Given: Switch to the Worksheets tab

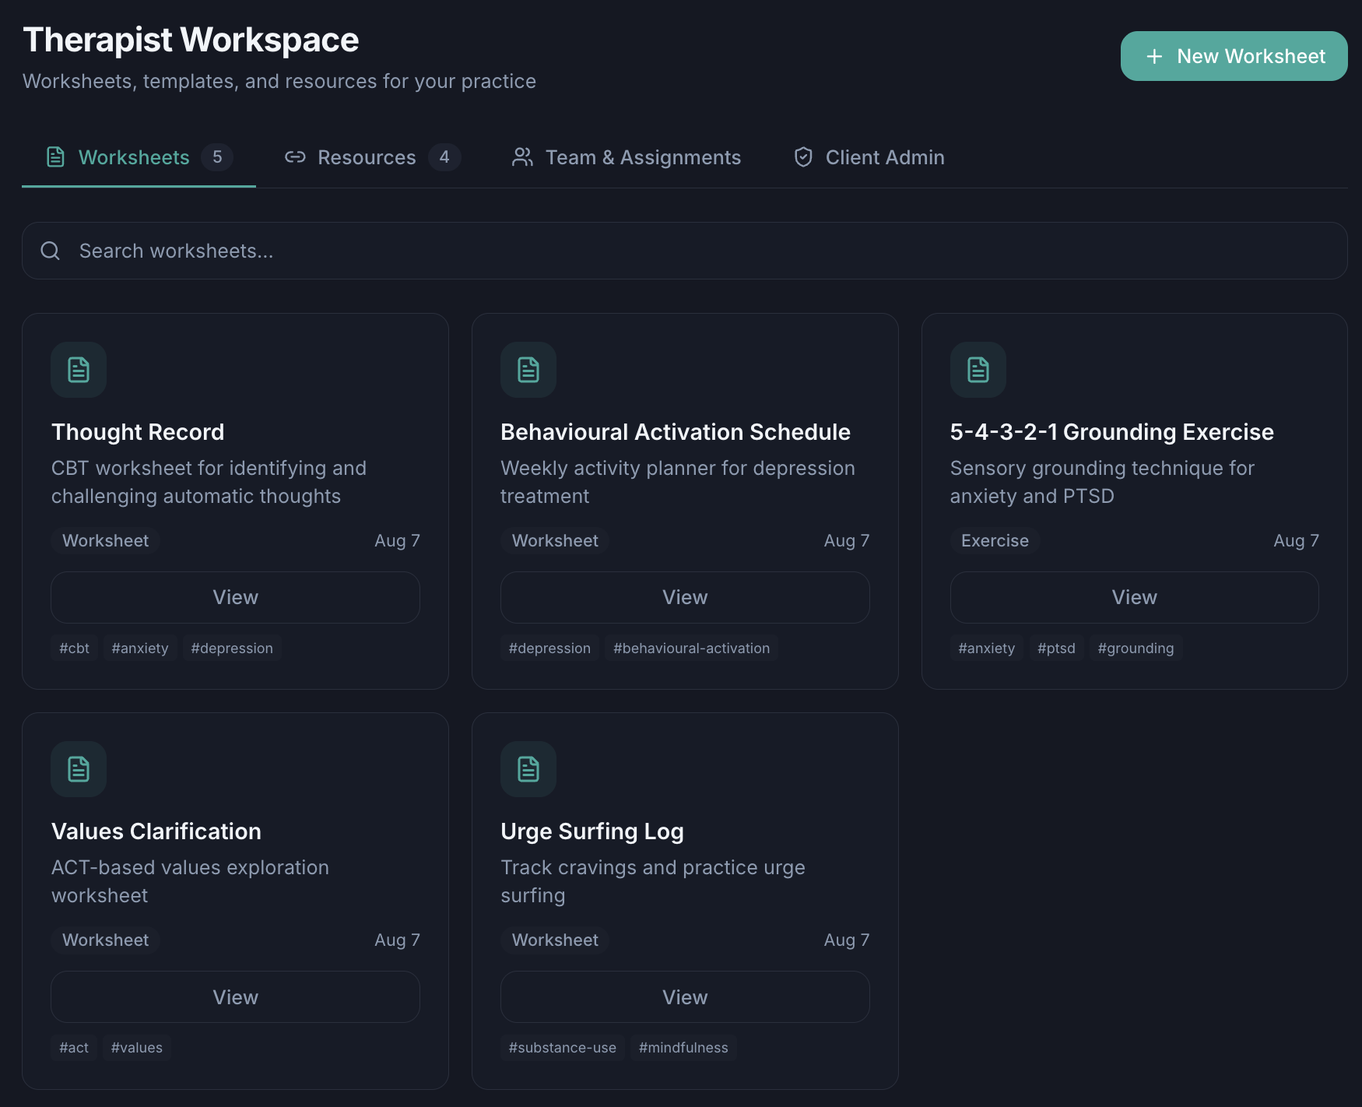Looking at the screenshot, I should [x=139, y=157].
